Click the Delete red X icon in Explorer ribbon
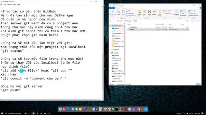Image resolution: width=206 pixels, height=115 pixels. pos(149,12)
